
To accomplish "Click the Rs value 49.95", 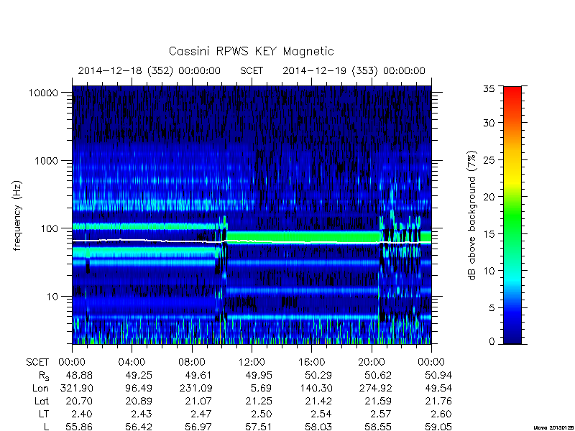I will click(x=259, y=375).
